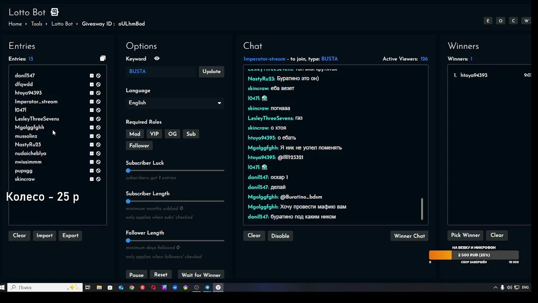
Task: Toggle the OG required role
Action: pos(172,134)
